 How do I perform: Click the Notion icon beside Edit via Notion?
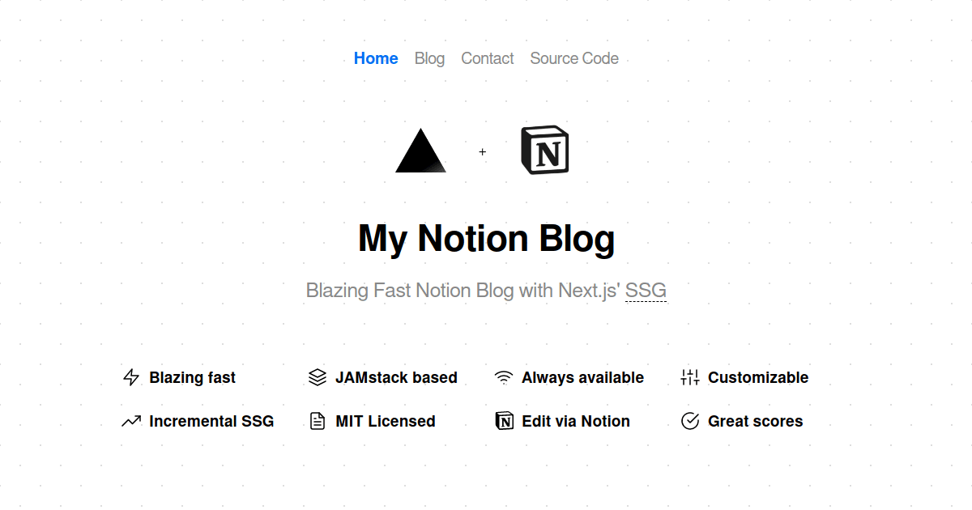[504, 421]
